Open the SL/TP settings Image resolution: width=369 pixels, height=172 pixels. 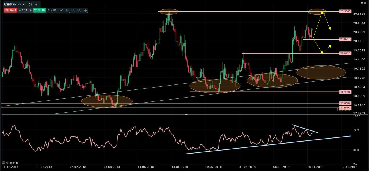pyautogui.click(x=52, y=10)
